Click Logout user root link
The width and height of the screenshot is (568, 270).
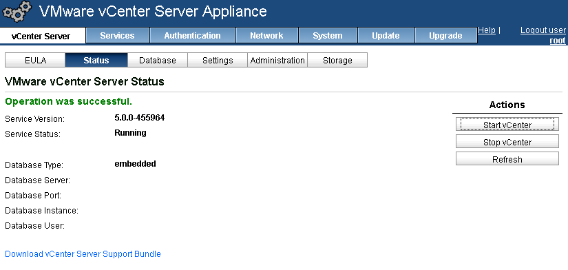pos(543,35)
